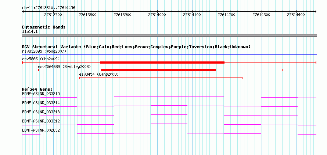This screenshot has height=155, width=327.
Task: Click the BDNF-AS|NR_033314 transcript label
Action: coord(41,103)
